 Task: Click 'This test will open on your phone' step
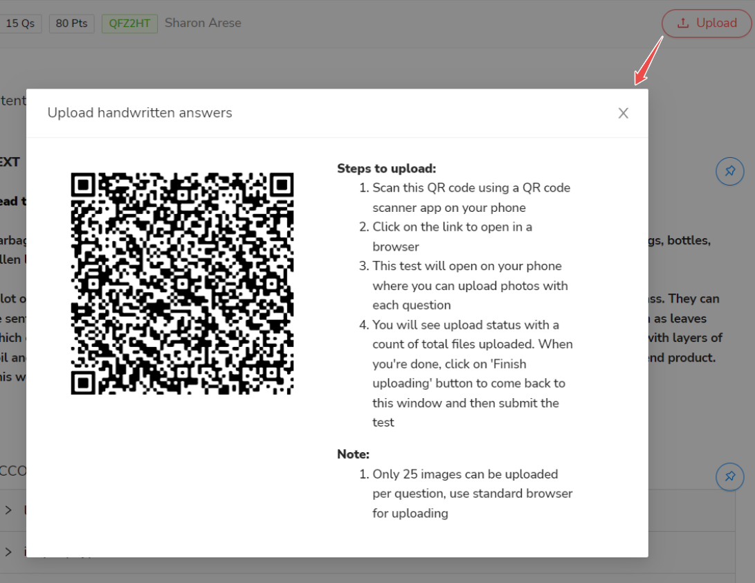[x=469, y=286]
